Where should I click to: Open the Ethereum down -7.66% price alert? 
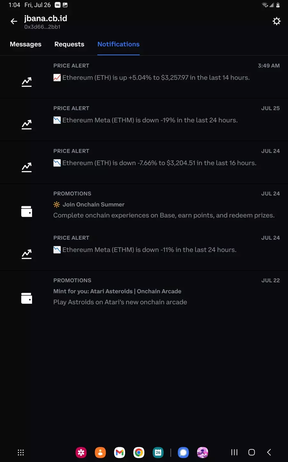tap(144, 162)
